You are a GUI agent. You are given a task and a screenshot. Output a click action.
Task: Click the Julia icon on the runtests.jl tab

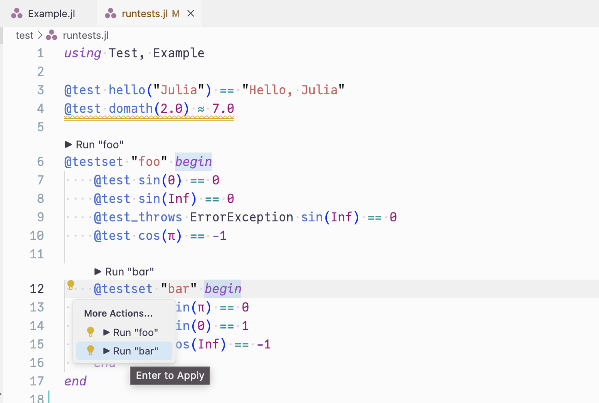click(x=110, y=13)
